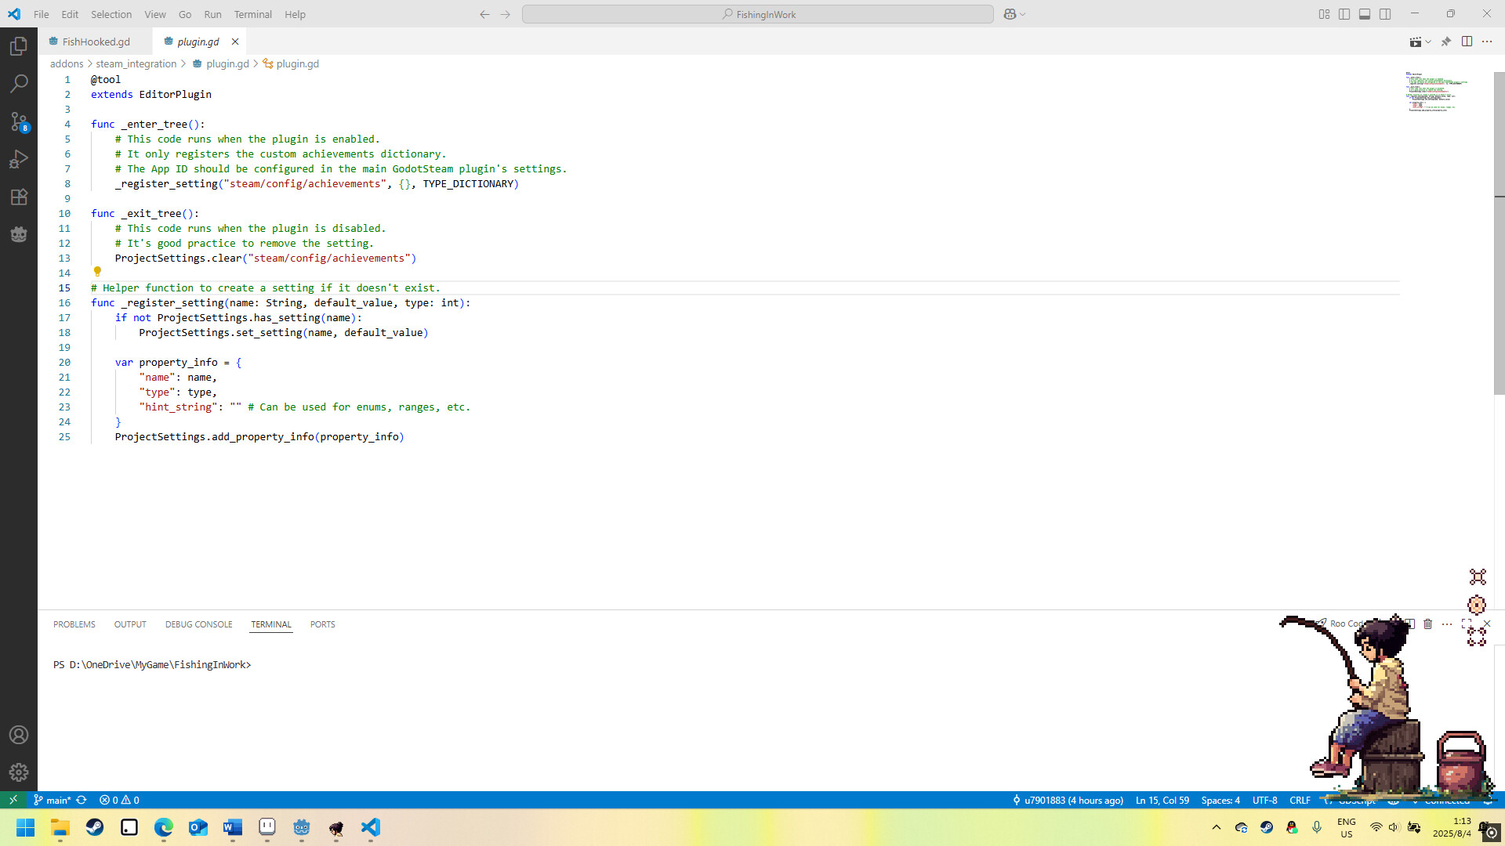
Task: Pin the plugin.gd editor tab
Action: pos(1446,42)
